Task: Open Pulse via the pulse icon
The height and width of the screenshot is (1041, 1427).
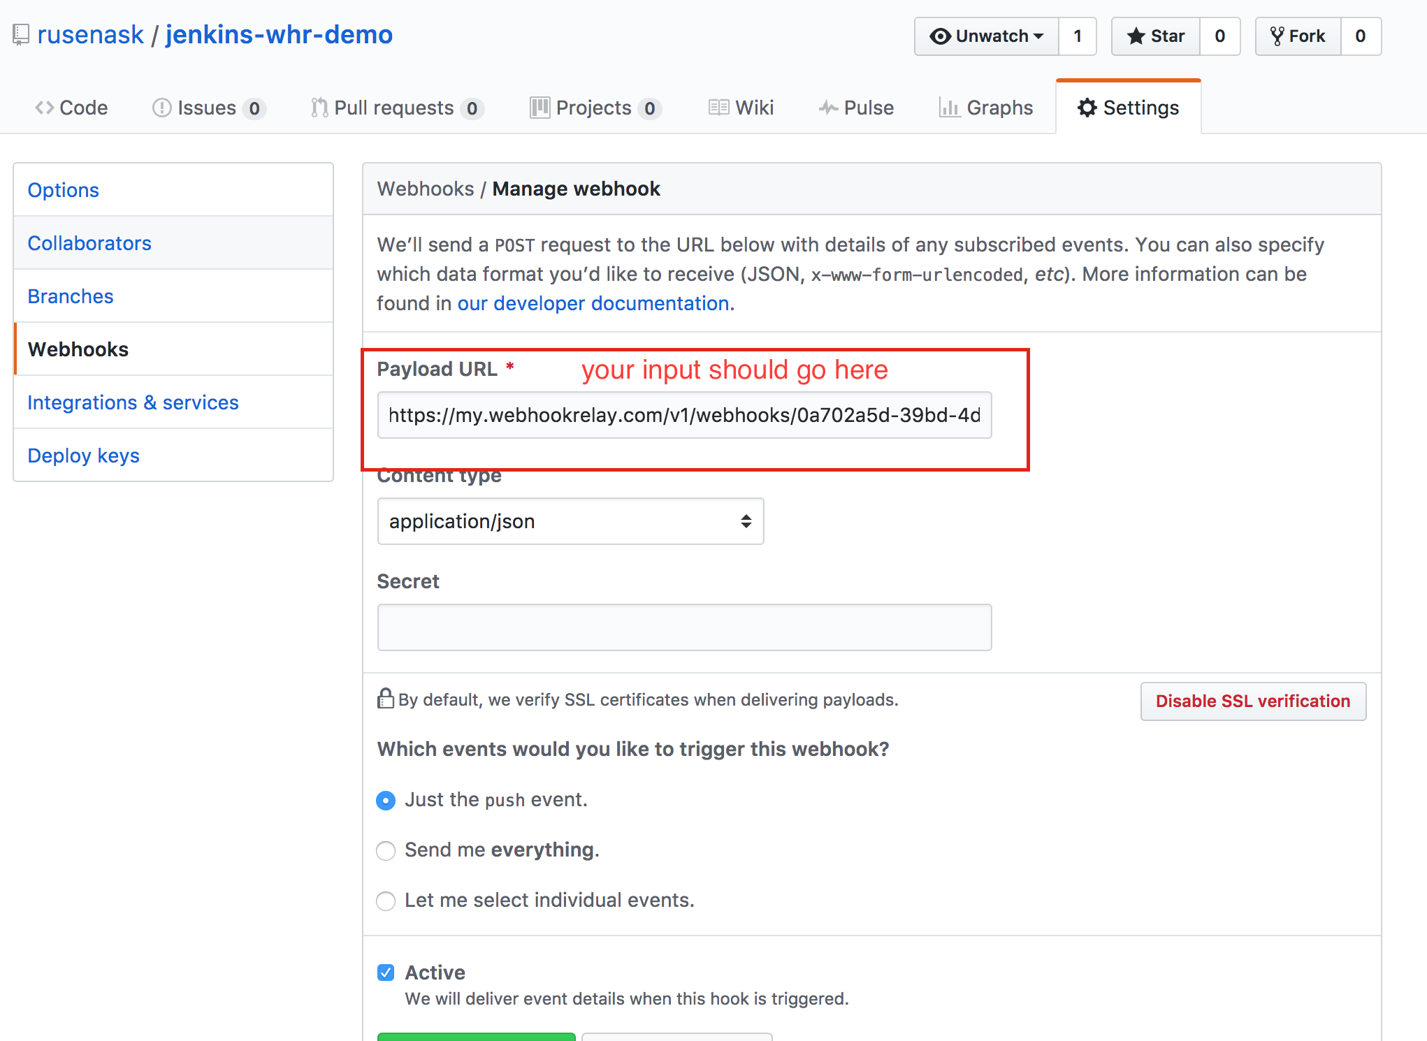Action: click(x=829, y=108)
